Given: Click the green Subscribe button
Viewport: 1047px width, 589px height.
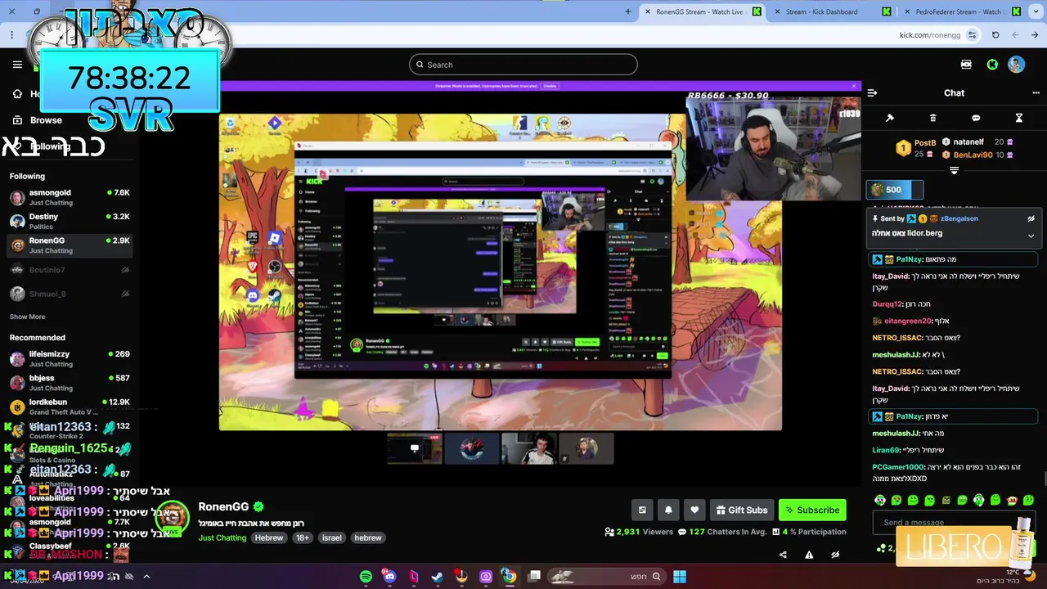Looking at the screenshot, I should 812,510.
